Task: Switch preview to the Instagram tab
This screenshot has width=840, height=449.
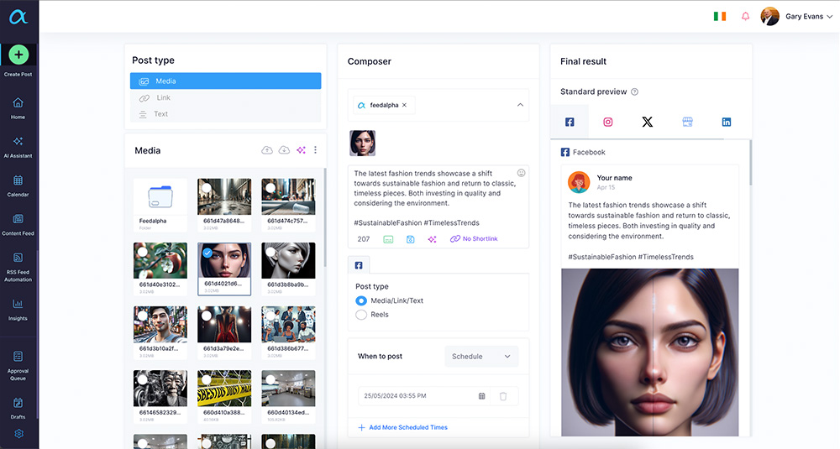Action: [608, 122]
